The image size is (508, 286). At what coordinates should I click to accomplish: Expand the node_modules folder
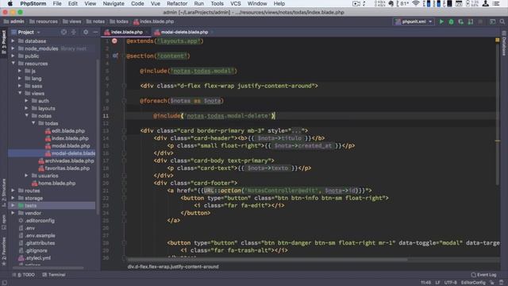13,48
